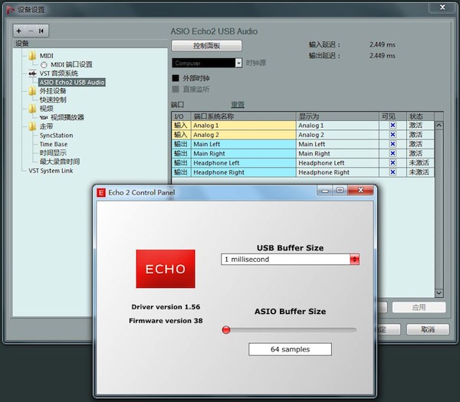Toggle visibility checkbox for Analog 1 port

point(393,125)
